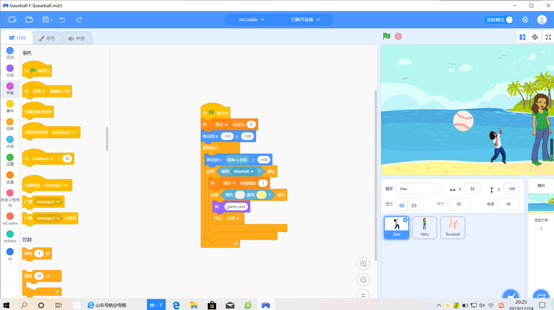Select the 声音 sound category
The height and width of the screenshot is (310, 554).
tap(10, 89)
